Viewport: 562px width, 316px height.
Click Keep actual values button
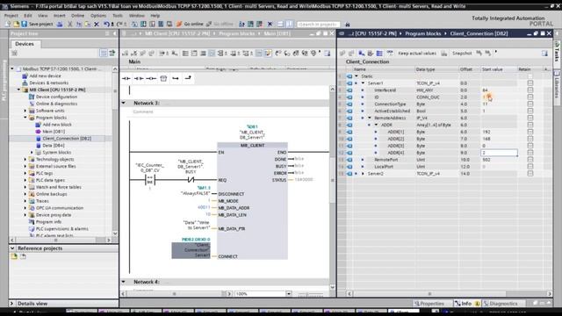[417, 53]
